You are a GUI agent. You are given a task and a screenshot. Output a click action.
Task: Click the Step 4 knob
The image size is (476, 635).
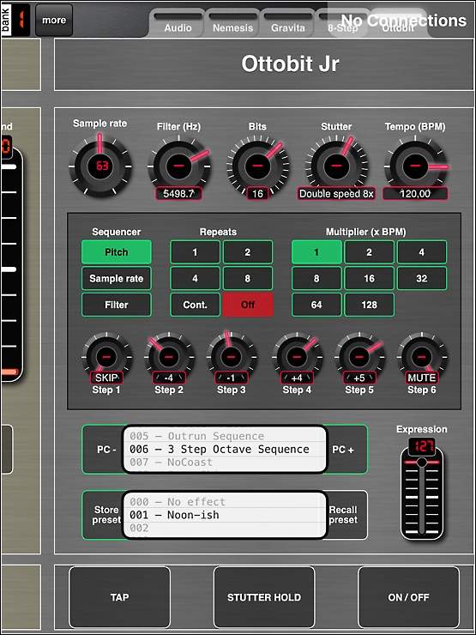click(297, 357)
